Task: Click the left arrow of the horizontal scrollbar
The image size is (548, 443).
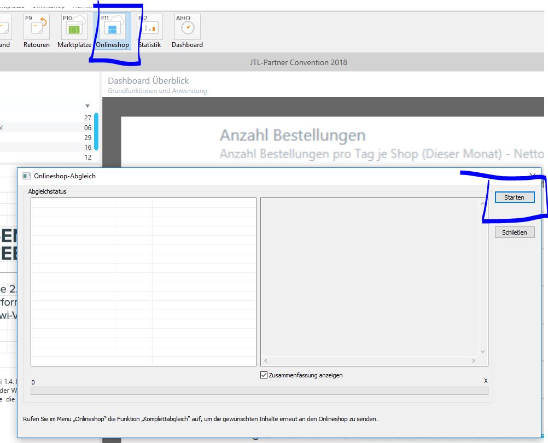Action: (266, 360)
